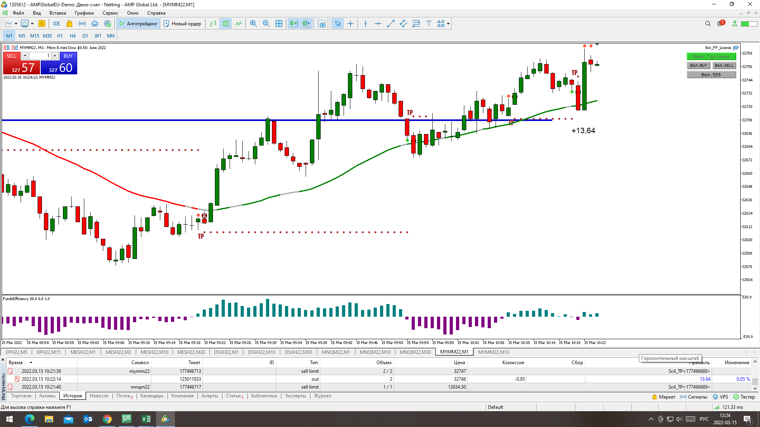Take a chart screenshot with camera icon
The image size is (760, 427).
(x=322, y=24)
